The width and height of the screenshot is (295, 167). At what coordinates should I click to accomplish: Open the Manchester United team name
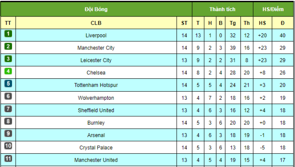tap(96, 160)
